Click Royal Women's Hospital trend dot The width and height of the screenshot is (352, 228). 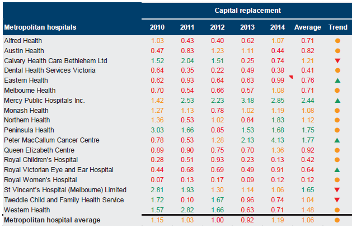[x=337, y=180]
